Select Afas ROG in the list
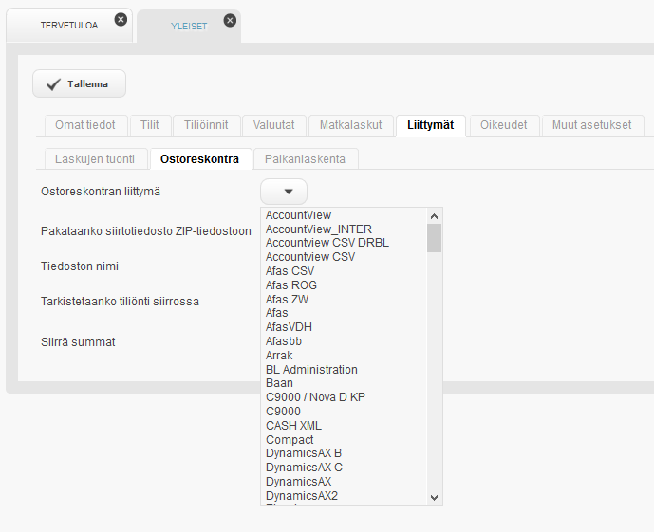654x532 pixels. point(291,285)
